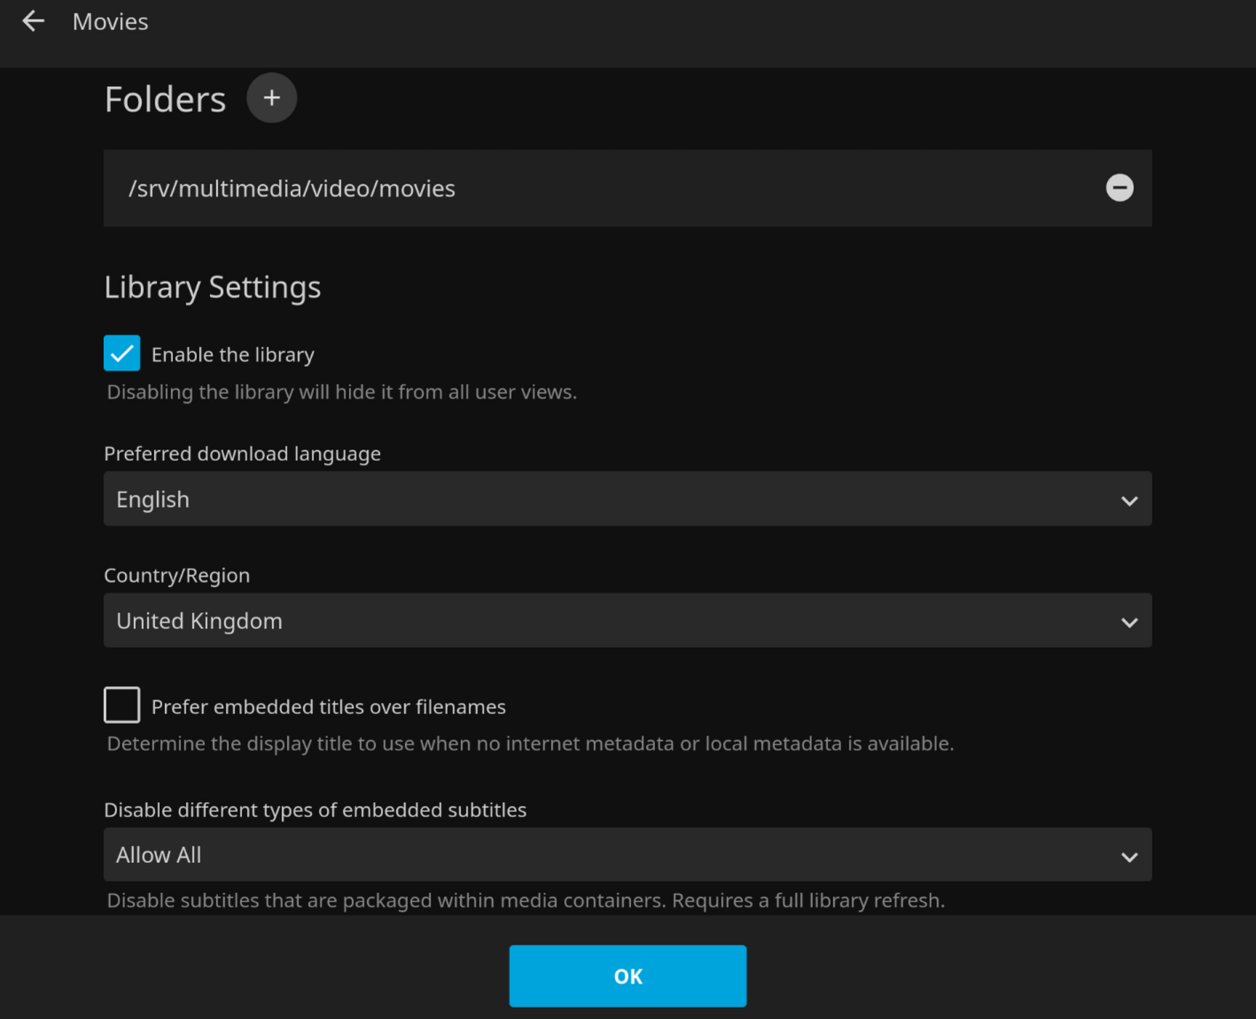Tick the Prefer embedded titles checkbox box
1256x1019 pixels.
click(x=122, y=705)
